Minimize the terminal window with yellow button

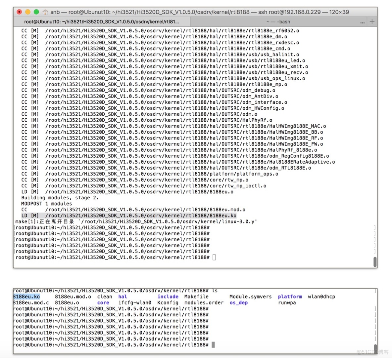(28, 12)
